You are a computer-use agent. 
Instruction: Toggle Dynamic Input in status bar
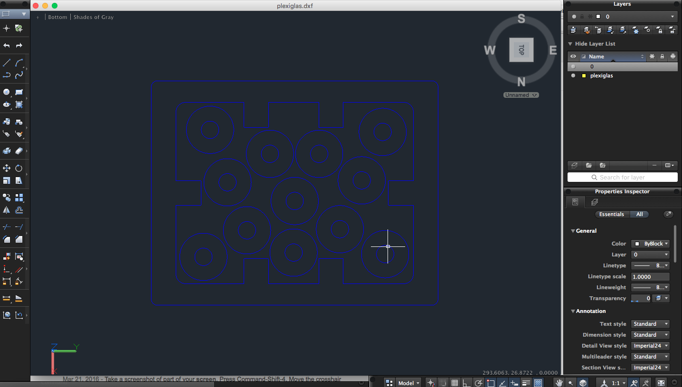pyautogui.click(x=514, y=383)
